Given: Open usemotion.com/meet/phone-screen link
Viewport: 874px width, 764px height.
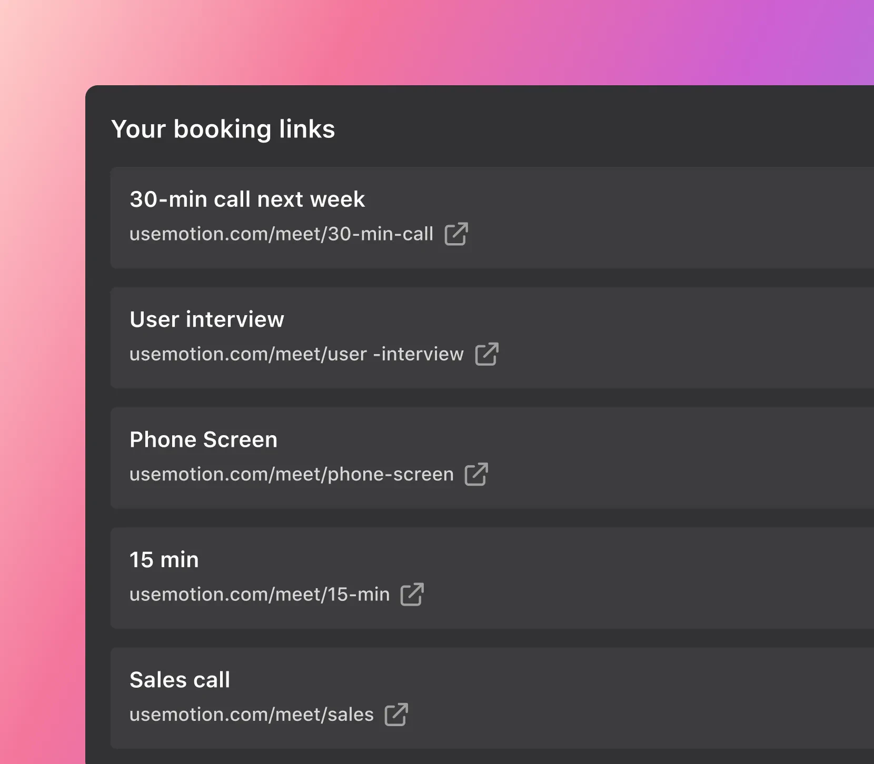Looking at the screenshot, I should pos(292,475).
